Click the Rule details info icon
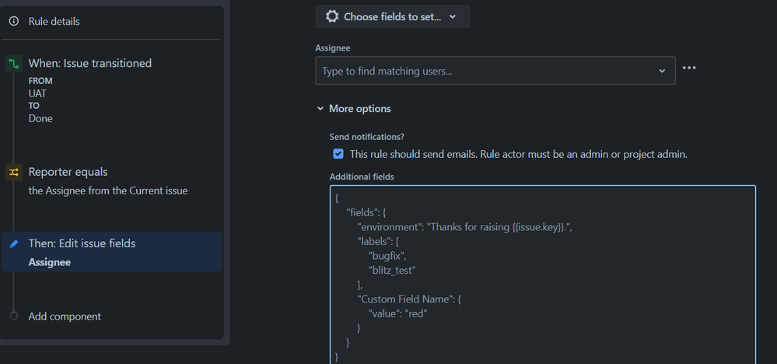The width and height of the screenshot is (777, 364). point(14,21)
